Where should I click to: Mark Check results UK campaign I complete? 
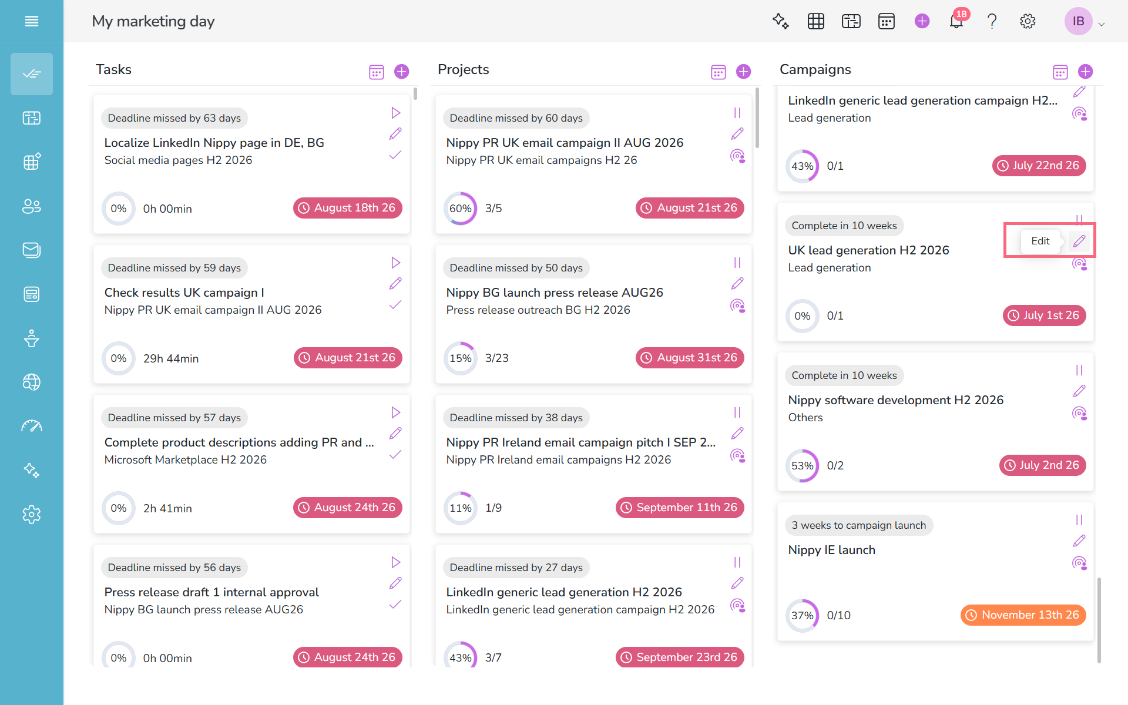[395, 305]
